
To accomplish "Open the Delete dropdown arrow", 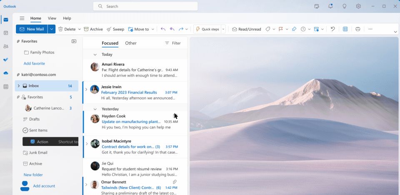I will [x=79, y=29].
